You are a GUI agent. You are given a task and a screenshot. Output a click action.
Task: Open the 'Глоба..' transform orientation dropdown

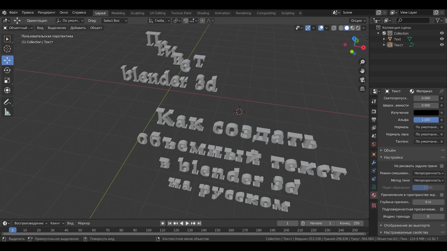point(159,21)
